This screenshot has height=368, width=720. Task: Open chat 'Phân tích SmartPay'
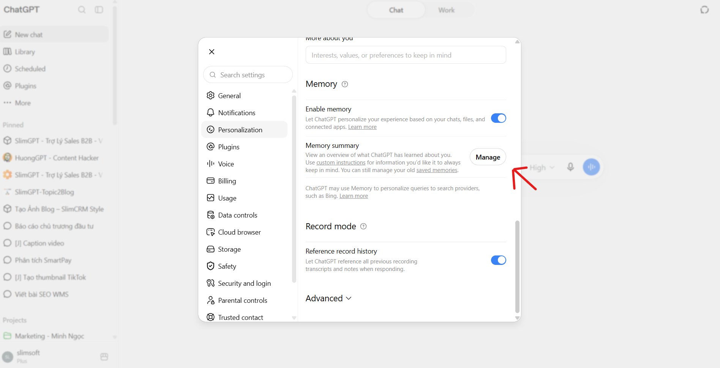54,260
